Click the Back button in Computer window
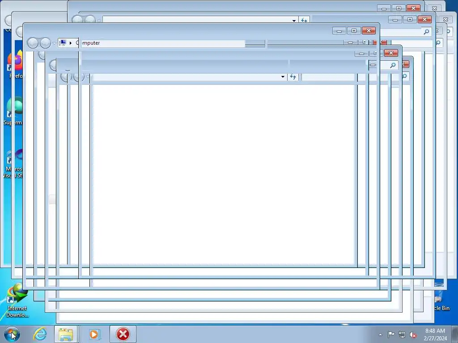The height and width of the screenshot is (343, 458). (33, 43)
